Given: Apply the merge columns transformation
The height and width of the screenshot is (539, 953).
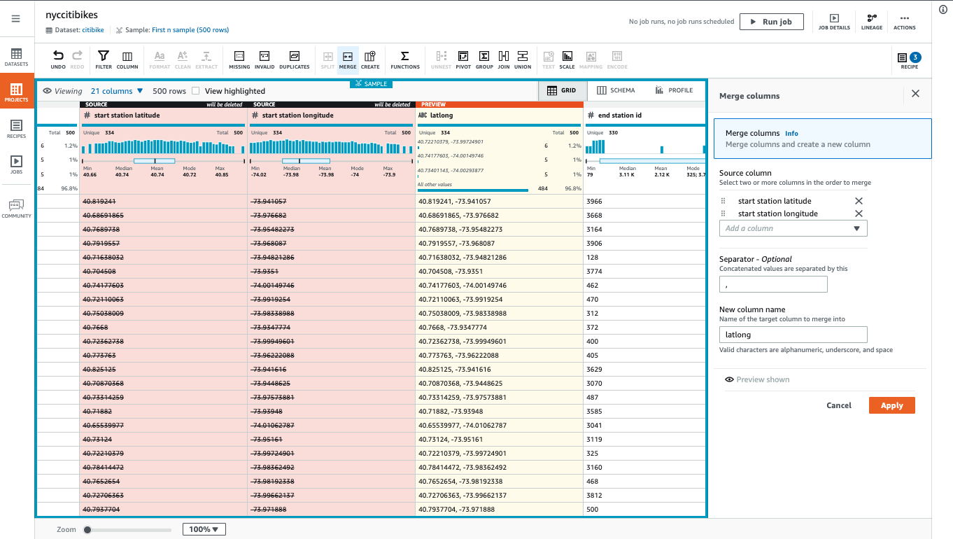Looking at the screenshot, I should [x=891, y=405].
